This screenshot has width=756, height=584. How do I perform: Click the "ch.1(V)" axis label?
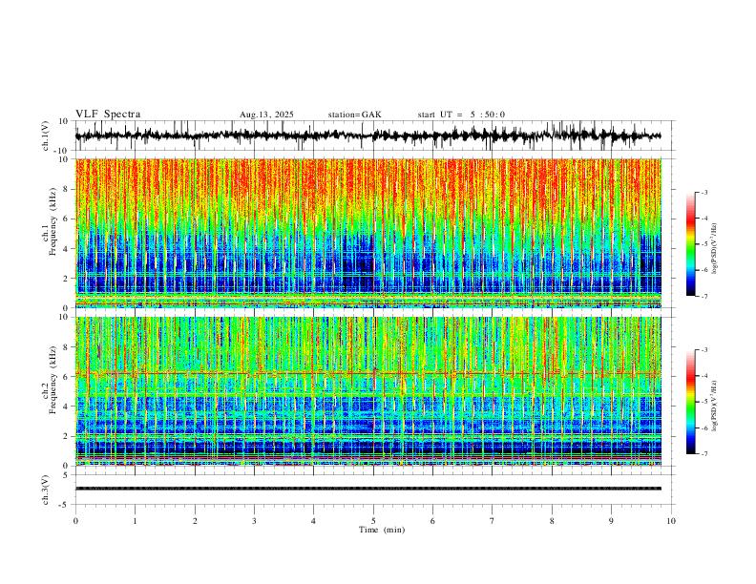coord(46,136)
